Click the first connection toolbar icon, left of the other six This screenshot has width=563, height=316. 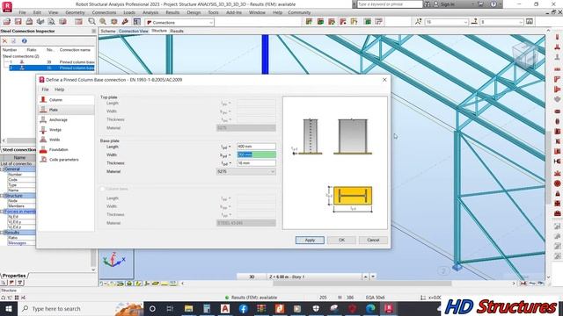pyautogui.click(x=309, y=22)
